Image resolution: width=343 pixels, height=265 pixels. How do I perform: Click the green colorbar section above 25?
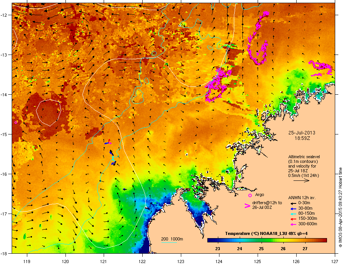coord(262,240)
